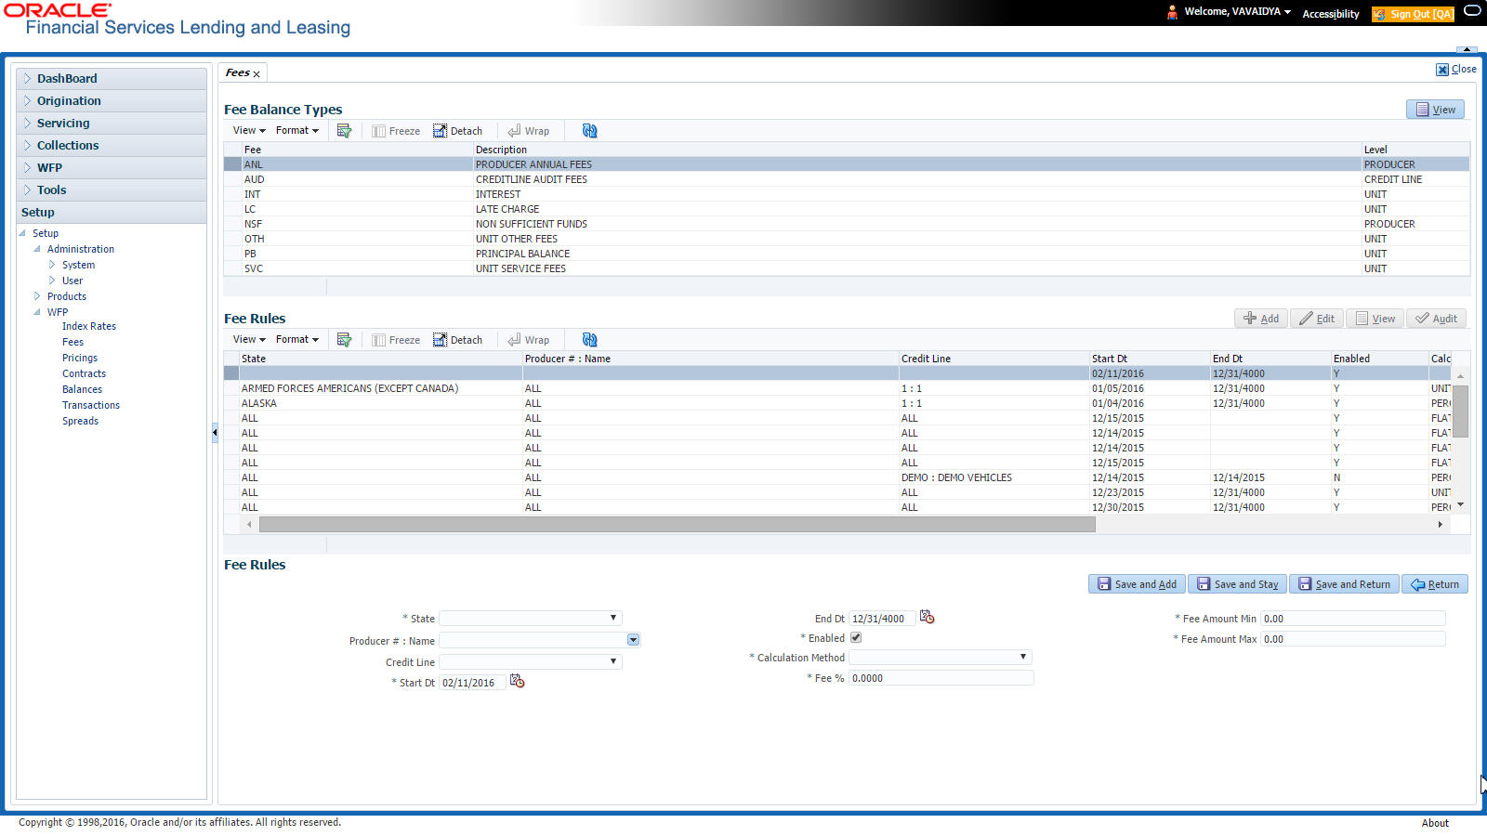Viewport: 1487px width, 836px height.
Task: Open the Accessibility link
Action: point(1331,14)
